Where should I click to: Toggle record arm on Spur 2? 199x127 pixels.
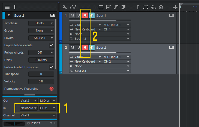coord(85,48)
